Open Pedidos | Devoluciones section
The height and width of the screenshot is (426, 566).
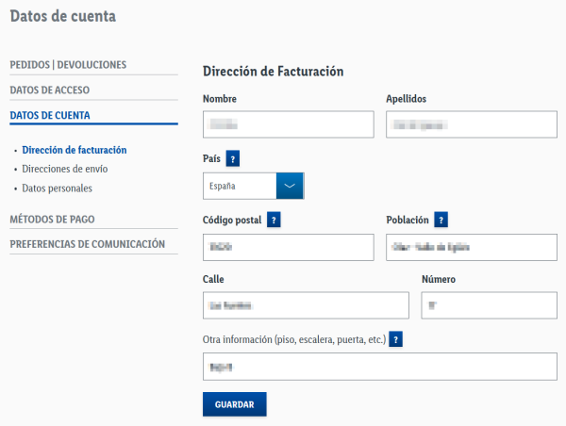tap(68, 65)
